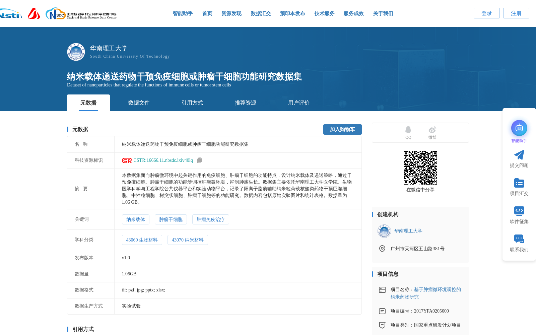
Task: Click the South China University emblem in banner
Action: coord(76,52)
